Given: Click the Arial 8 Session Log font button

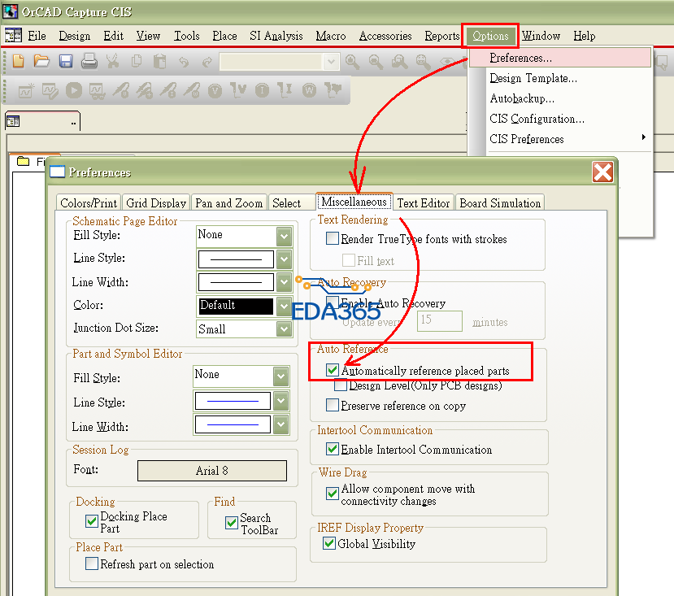Looking at the screenshot, I should [212, 471].
